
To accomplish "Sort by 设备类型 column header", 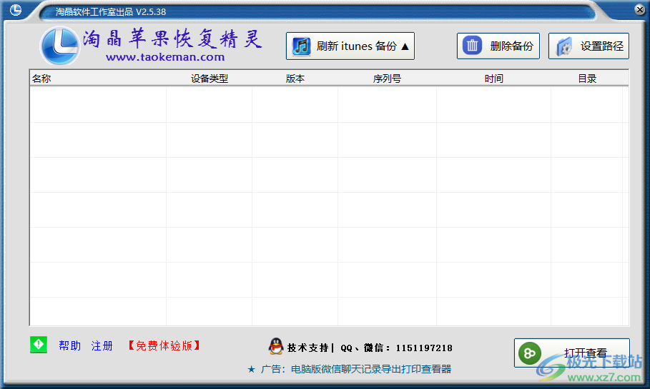I will (210, 79).
